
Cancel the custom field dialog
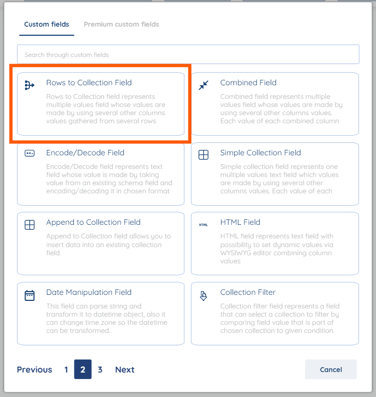tap(331, 369)
